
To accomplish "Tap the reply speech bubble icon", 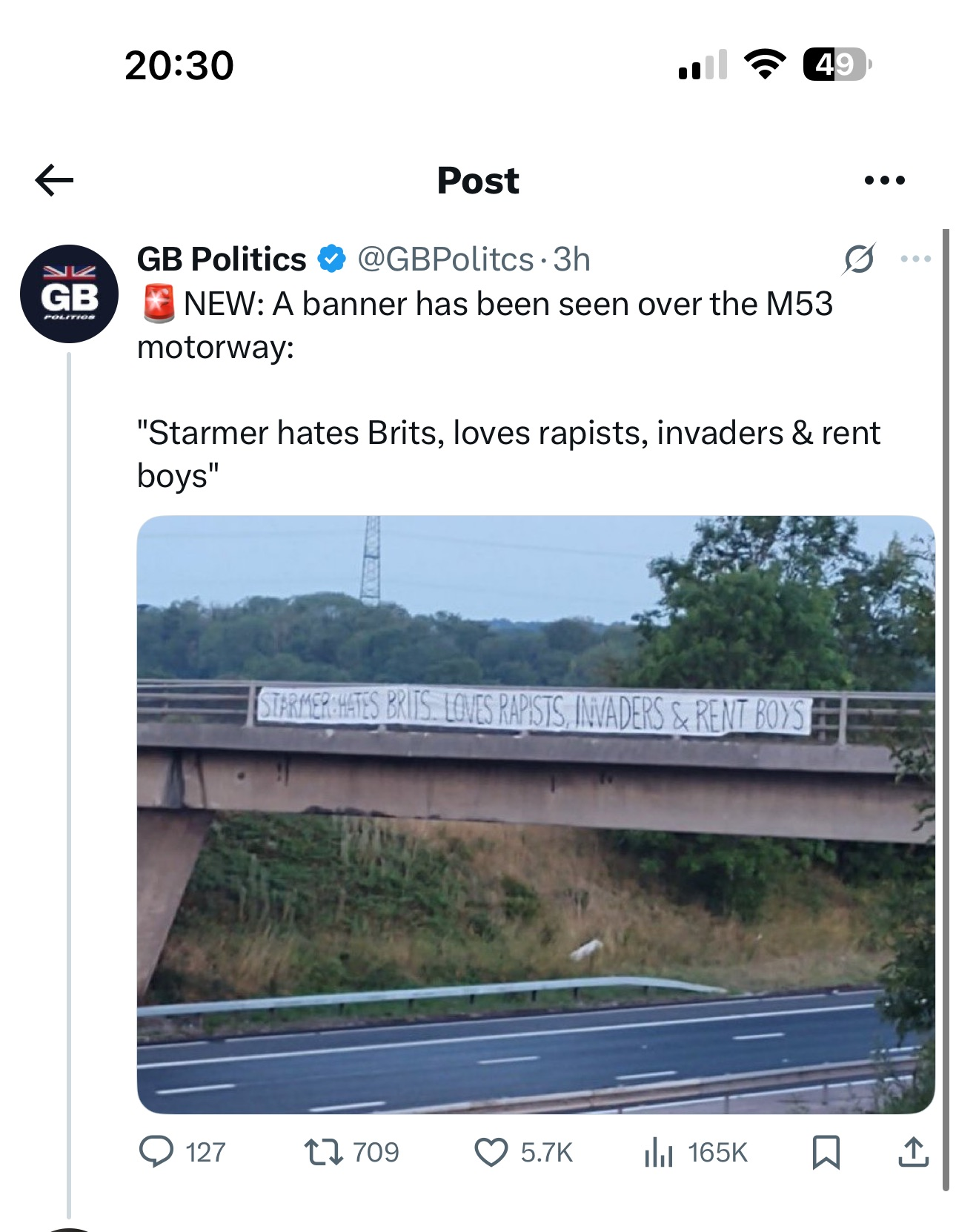I will pyautogui.click(x=156, y=1152).
